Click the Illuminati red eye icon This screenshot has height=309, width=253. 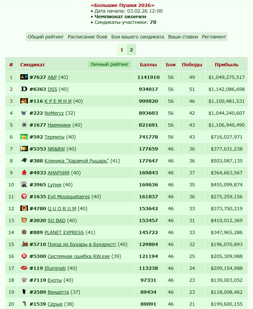[x=24, y=268]
